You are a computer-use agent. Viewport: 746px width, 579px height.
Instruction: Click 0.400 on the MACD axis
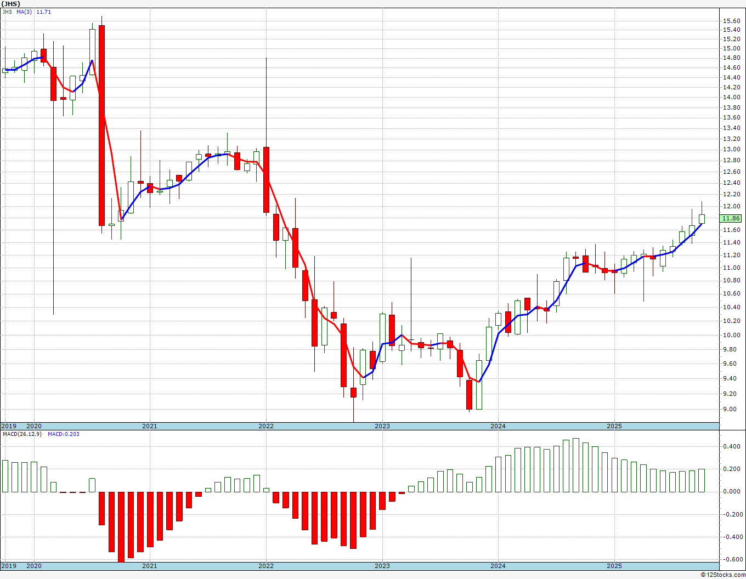(x=732, y=446)
